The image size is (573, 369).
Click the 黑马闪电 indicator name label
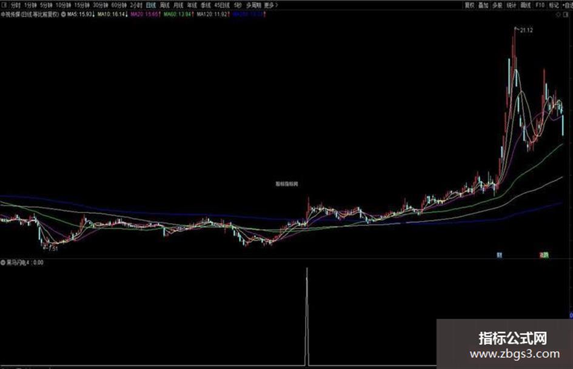(18, 262)
